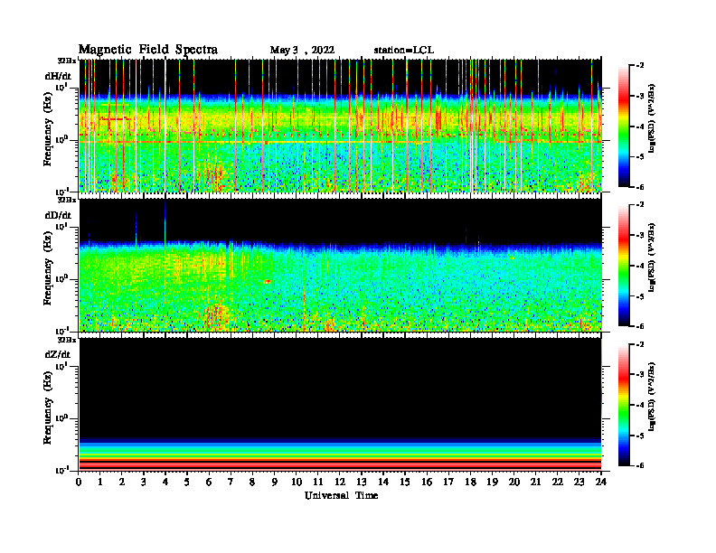Click hour "17" on the Universal Time axis
This screenshot has height=553, width=716.
(x=448, y=482)
